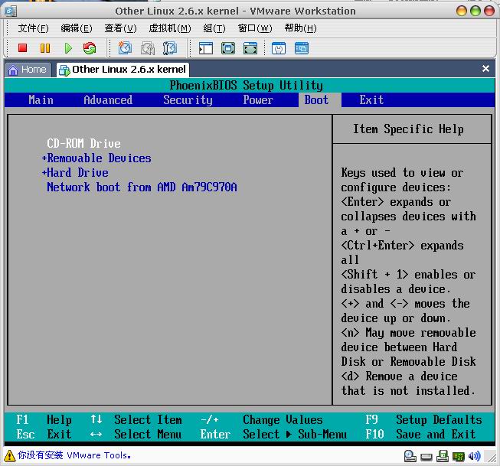Click the yellow minimize window button
This screenshot has height=466, width=500.
(x=462, y=11)
